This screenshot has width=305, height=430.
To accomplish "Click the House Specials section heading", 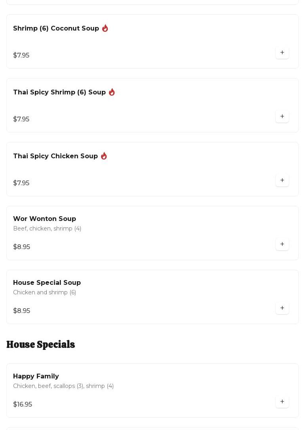I will coord(40,344).
